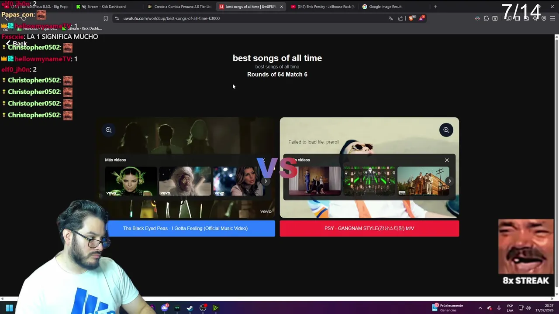Screen dimensions: 559x314
Task: Open the rooftop group video thumbnail
Action: [x=423, y=181]
